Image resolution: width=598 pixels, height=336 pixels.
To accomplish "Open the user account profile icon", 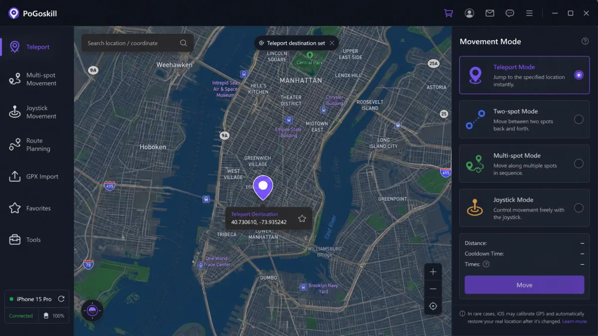I will coord(469,13).
